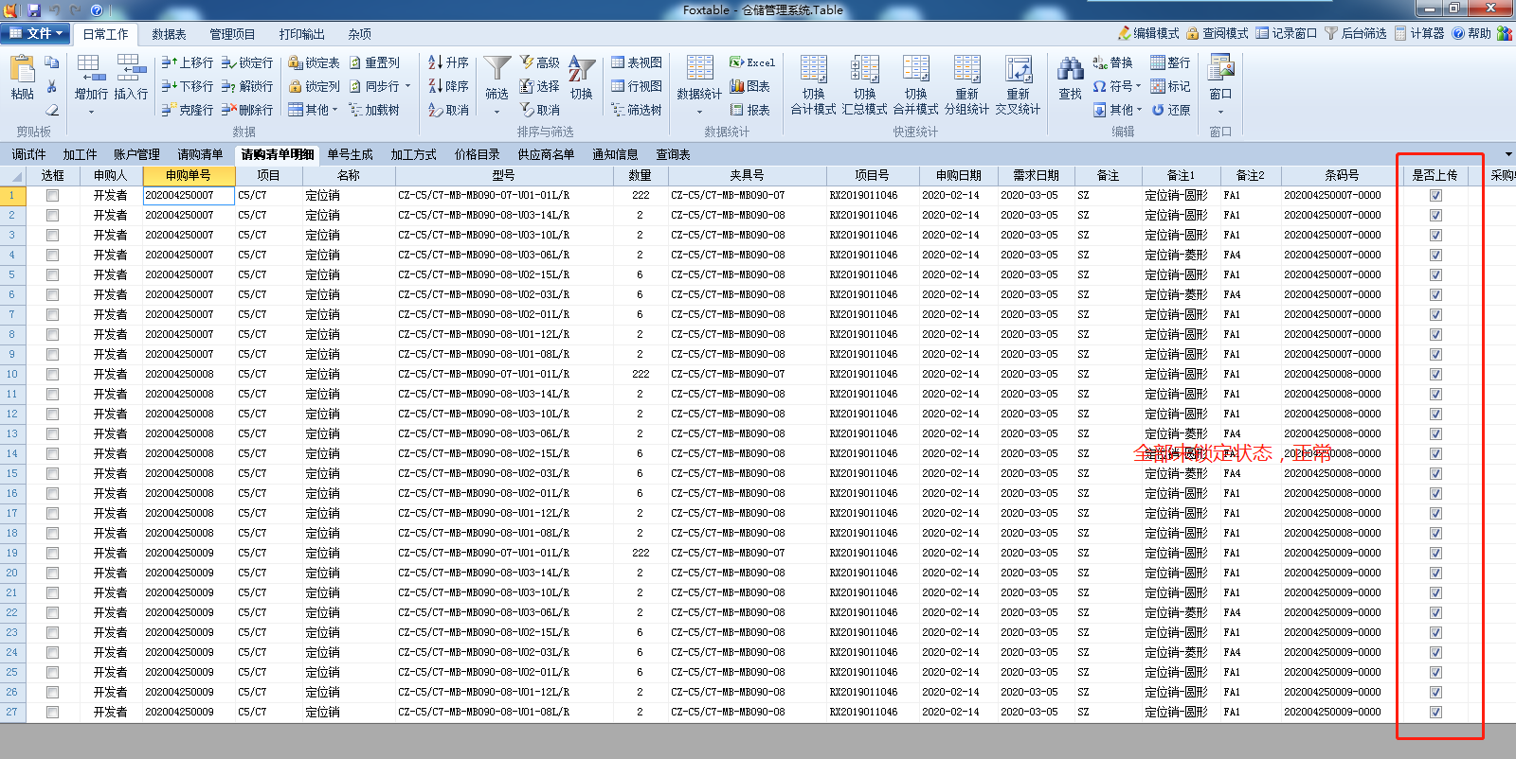1516x759 pixels.
Task: Open the 计算器 calculator tool
Action: tap(1400, 33)
